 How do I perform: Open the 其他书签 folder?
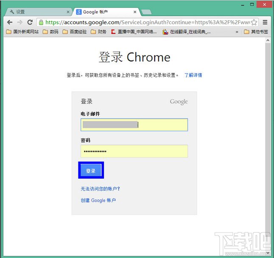point(256,32)
